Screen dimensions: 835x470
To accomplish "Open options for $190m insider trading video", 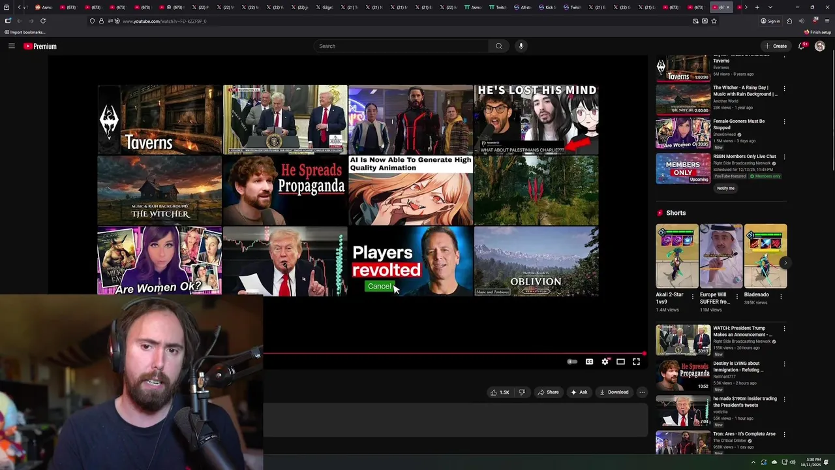I will [784, 399].
